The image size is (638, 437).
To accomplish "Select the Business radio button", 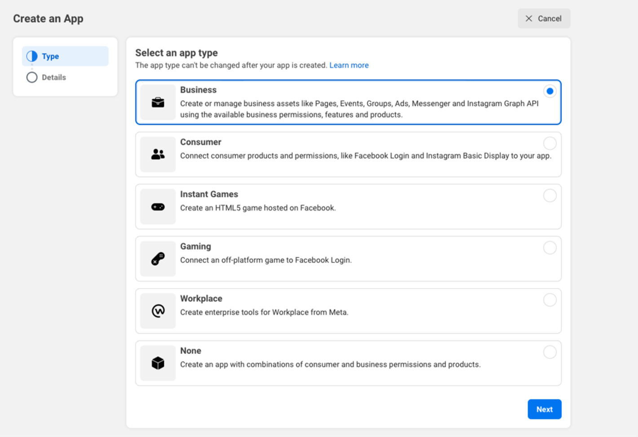I will tap(550, 91).
